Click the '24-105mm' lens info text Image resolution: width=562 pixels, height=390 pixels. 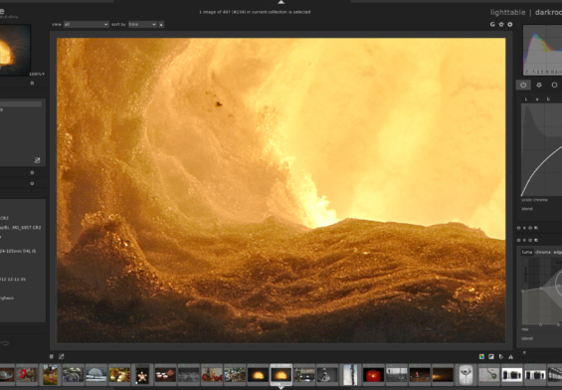18,251
